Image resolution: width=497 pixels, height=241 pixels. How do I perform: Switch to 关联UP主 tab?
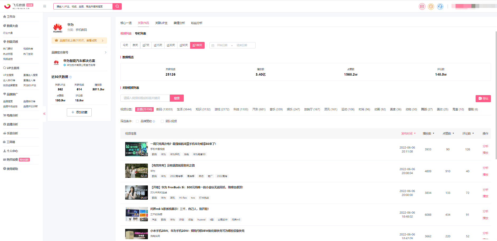161,23
